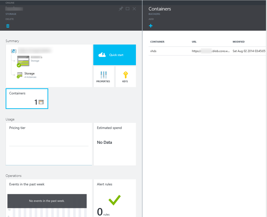Click the DELETE command label
267x217 pixels.
(10, 19)
